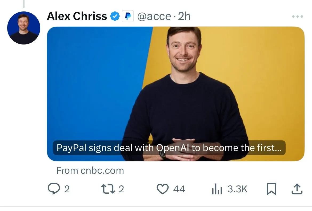Open analytics via the bar chart icon
This screenshot has height=211, width=312.
pos(217,189)
